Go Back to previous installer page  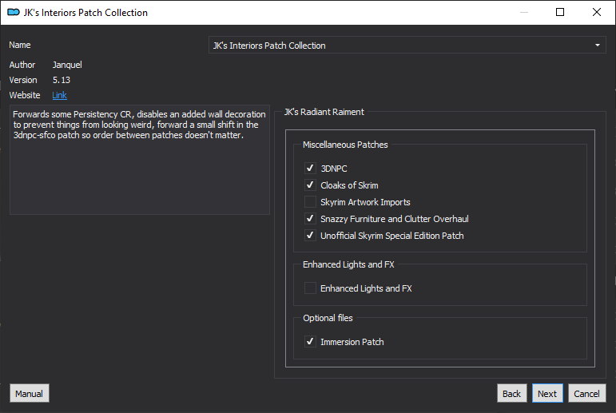click(x=511, y=393)
